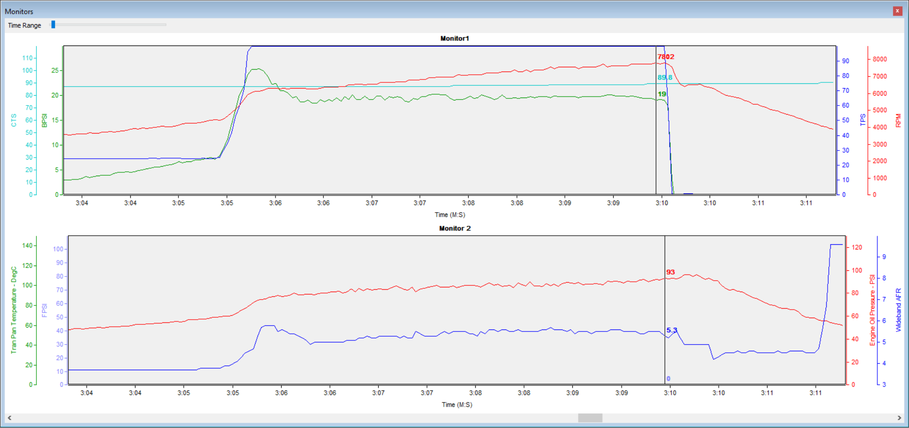Image resolution: width=909 pixels, height=428 pixels.
Task: Select the BPSI axis label
Action: coord(45,120)
